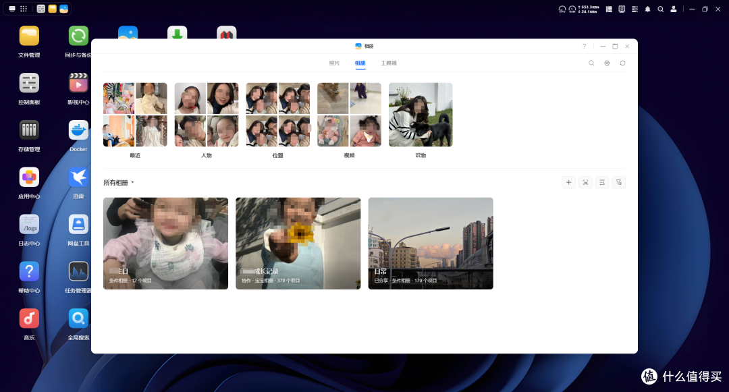
Task: Open the 帮助中心 desktop icon
Action: pos(29,271)
